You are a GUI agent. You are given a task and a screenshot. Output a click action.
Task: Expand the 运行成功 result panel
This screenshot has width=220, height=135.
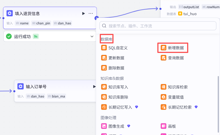(92, 36)
